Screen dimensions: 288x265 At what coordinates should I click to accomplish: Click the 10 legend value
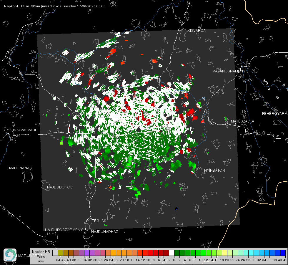[x=201, y=260]
